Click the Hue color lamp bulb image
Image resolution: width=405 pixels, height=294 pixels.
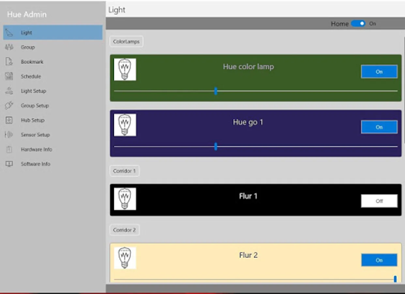[125, 69]
